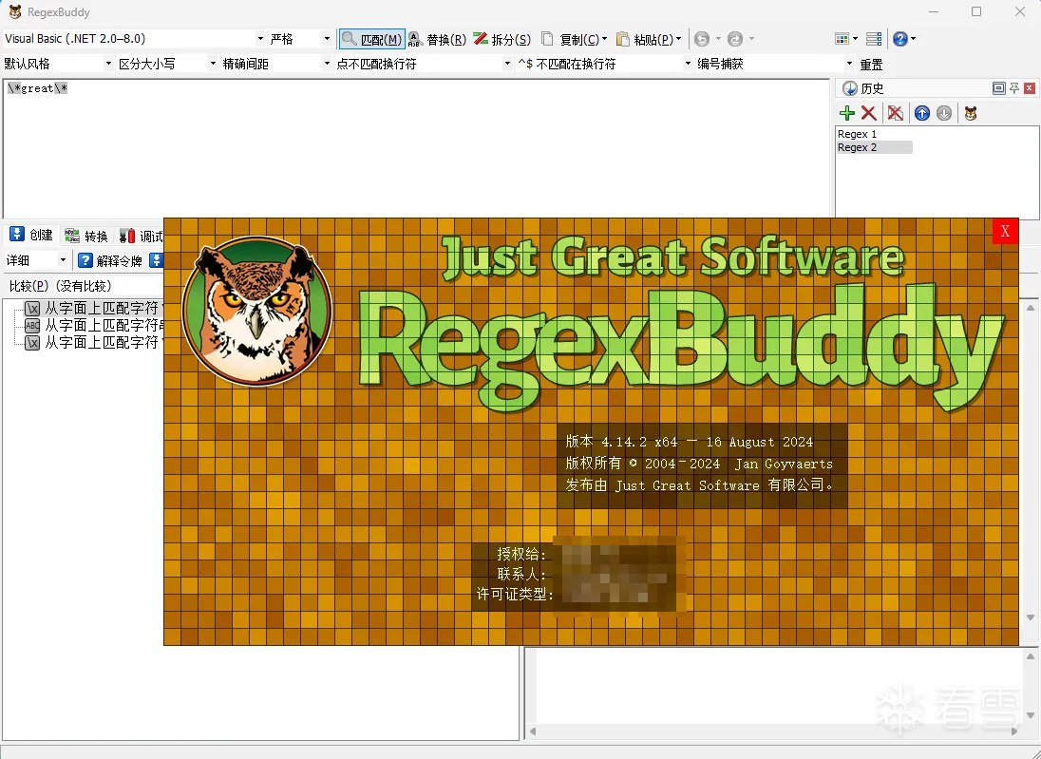Click the RegexBuddy title bar icon

(x=14, y=12)
